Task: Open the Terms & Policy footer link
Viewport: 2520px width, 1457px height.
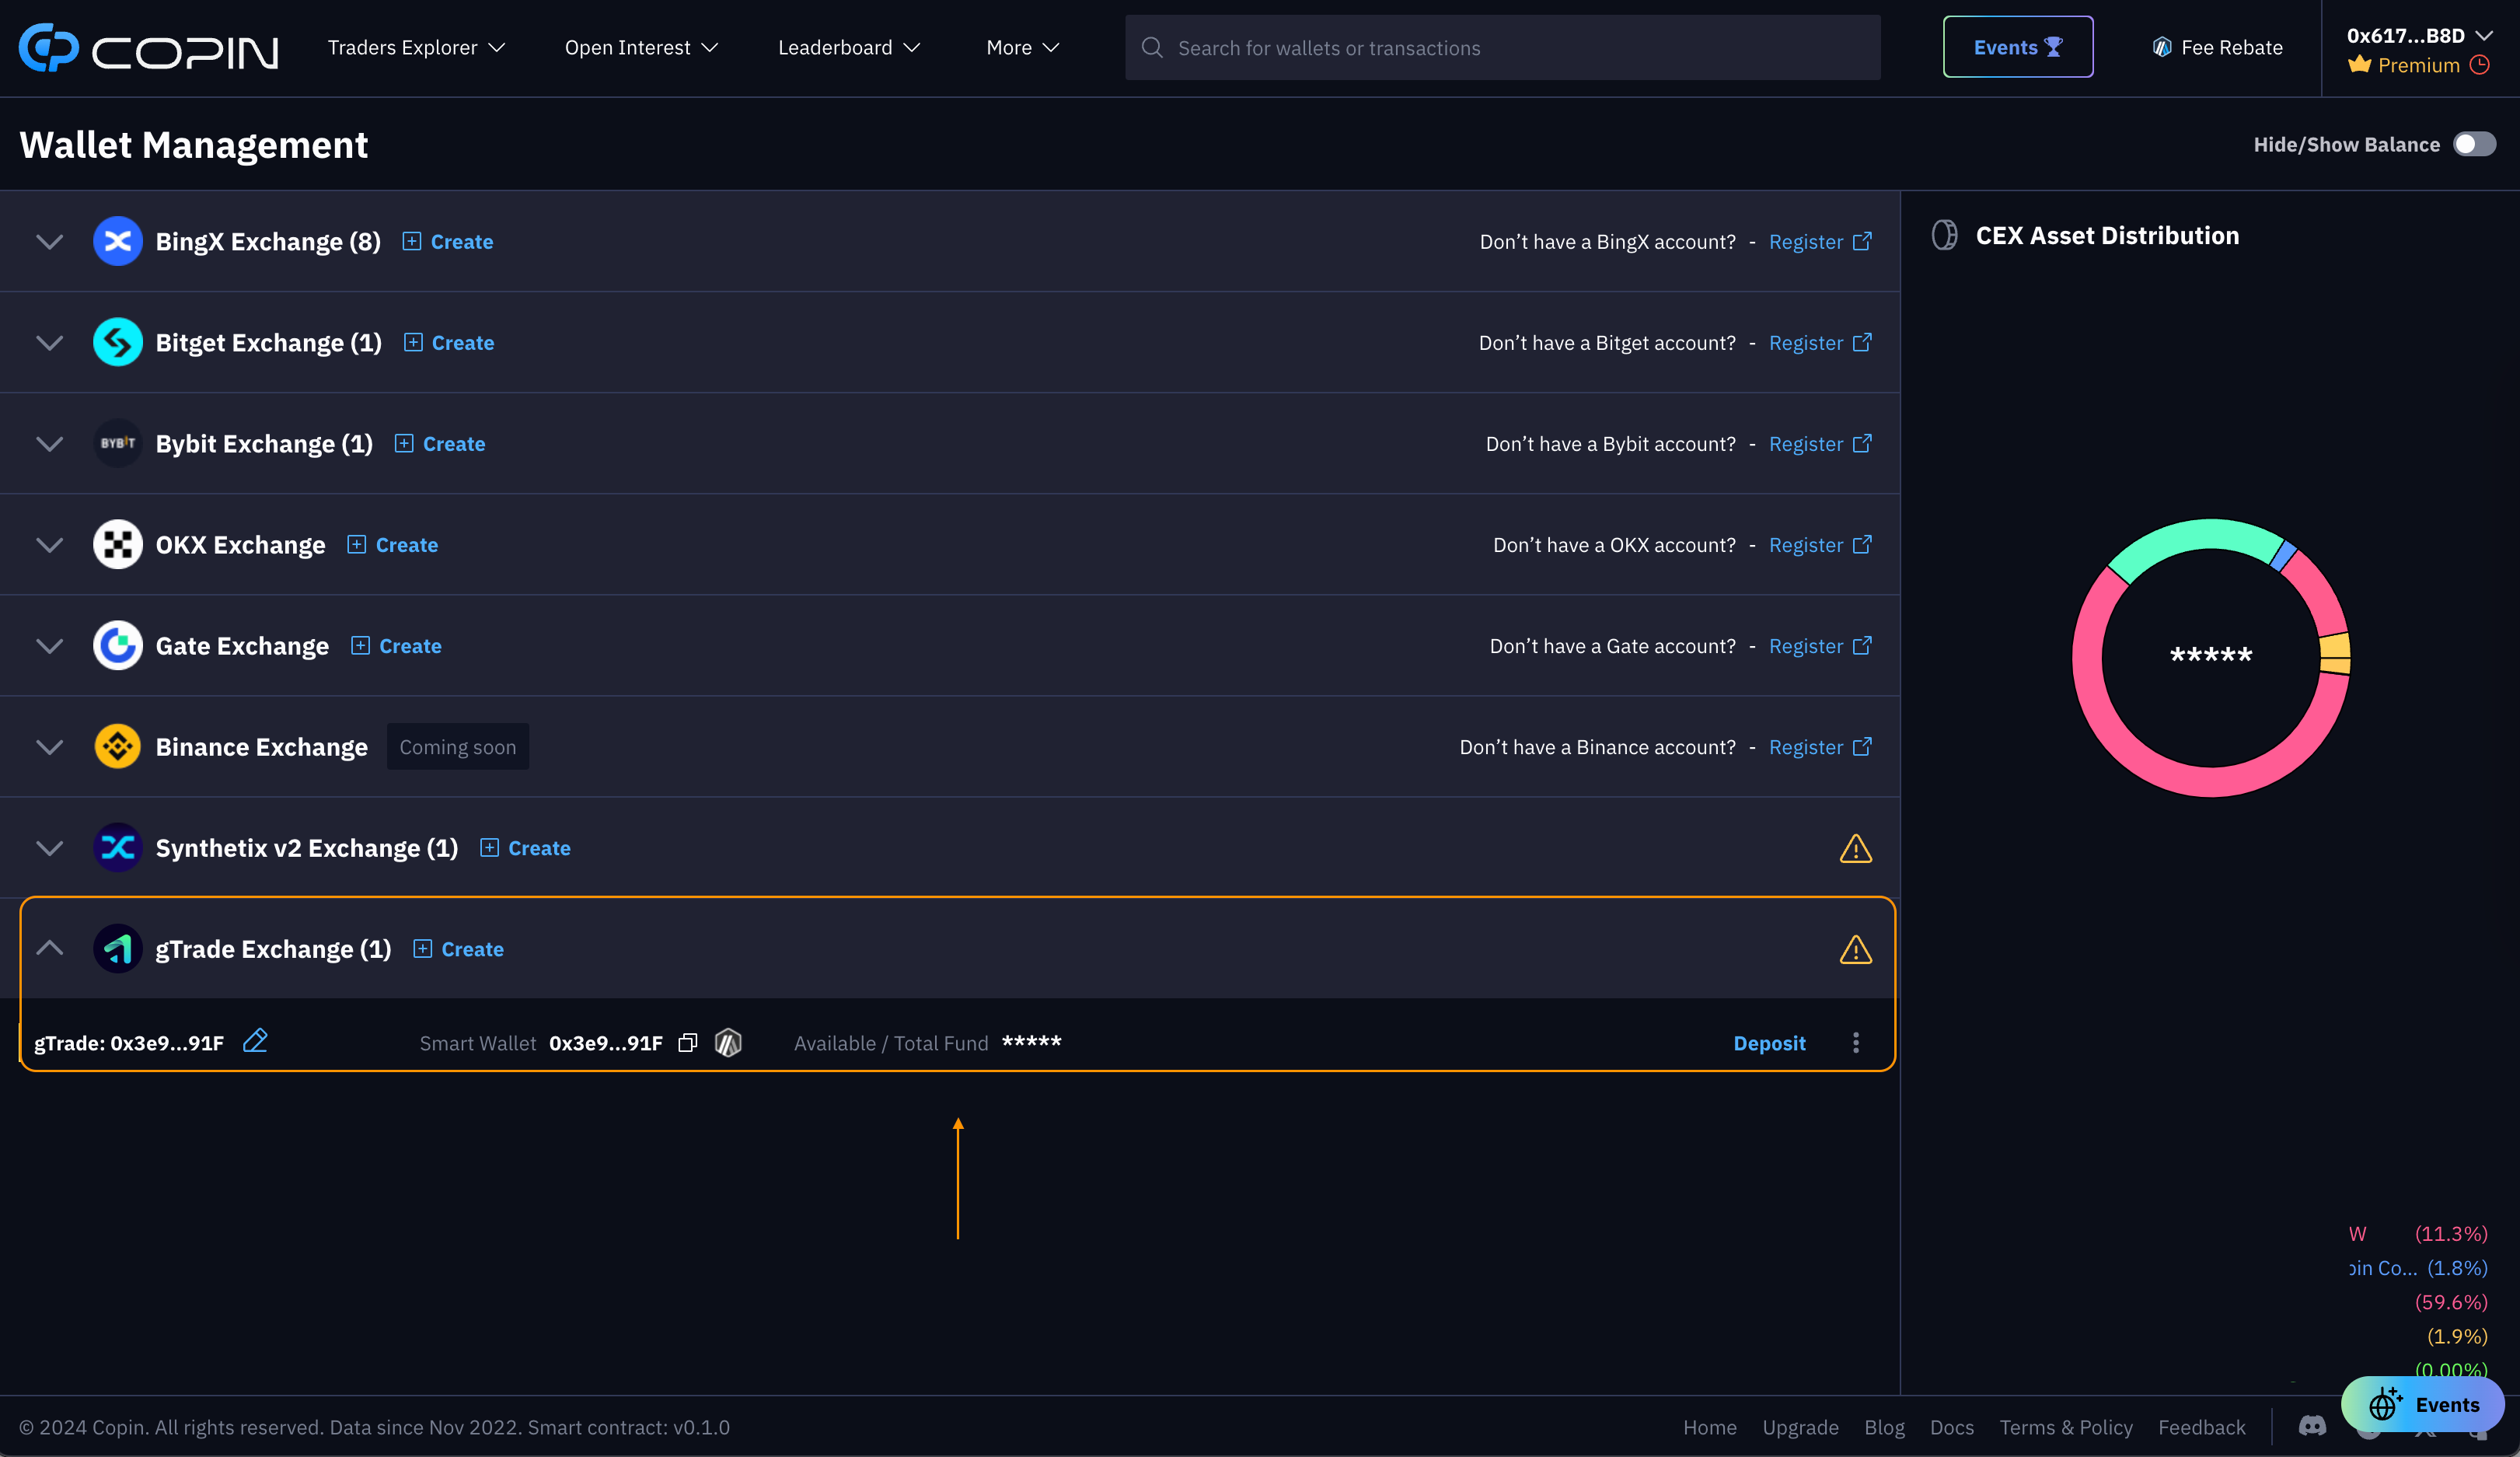Action: (x=2065, y=1427)
